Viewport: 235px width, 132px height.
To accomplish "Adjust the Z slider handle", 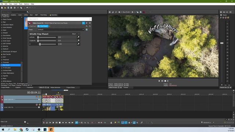I will (40, 44).
